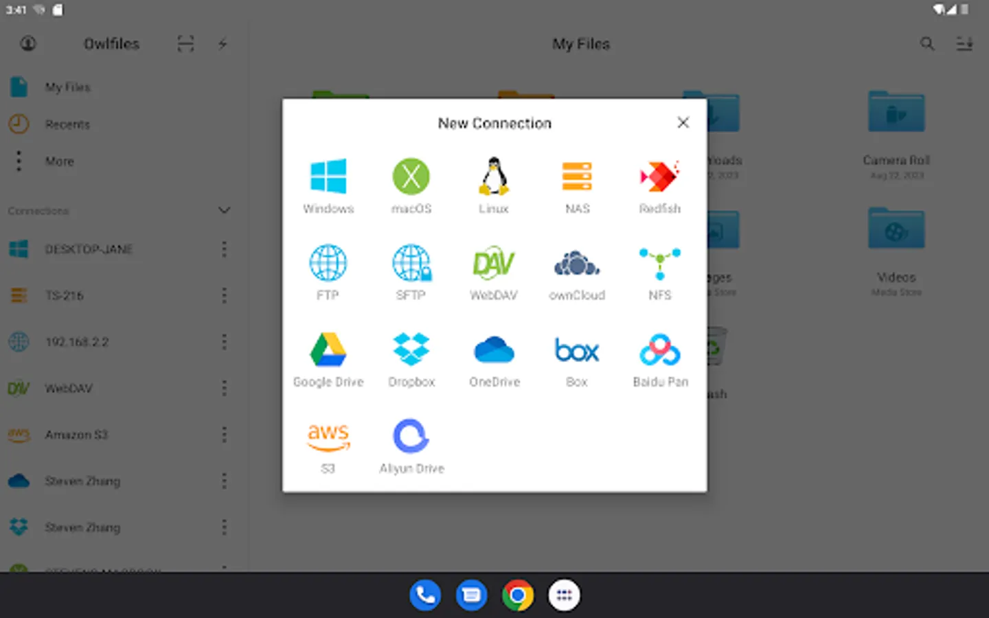989x618 pixels.
Task: Open options for Steven Zhang OneDrive
Action: coord(224,481)
